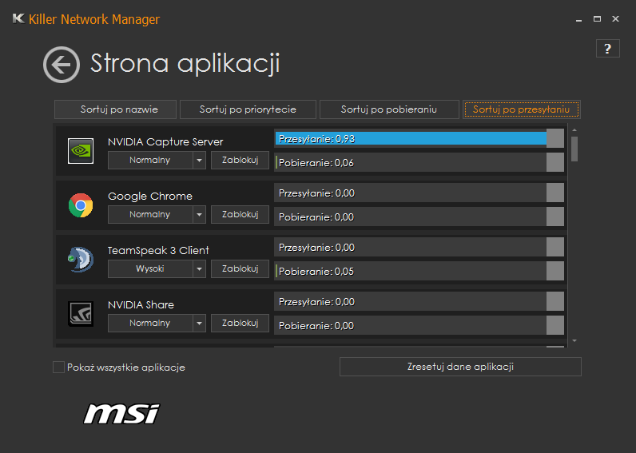Open help with the question mark button

607,49
